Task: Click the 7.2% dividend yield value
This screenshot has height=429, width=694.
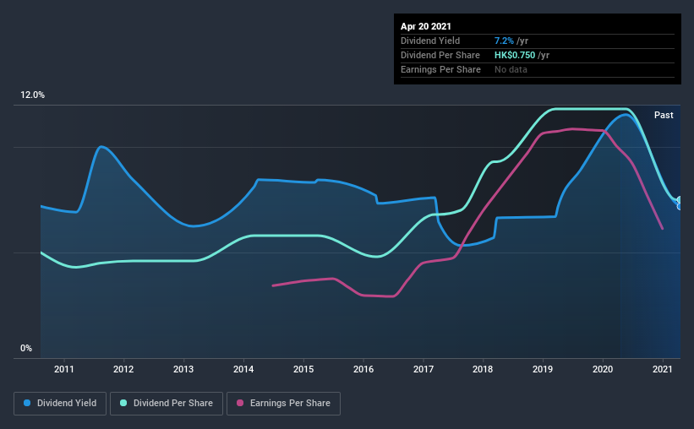Action: pyautogui.click(x=504, y=41)
